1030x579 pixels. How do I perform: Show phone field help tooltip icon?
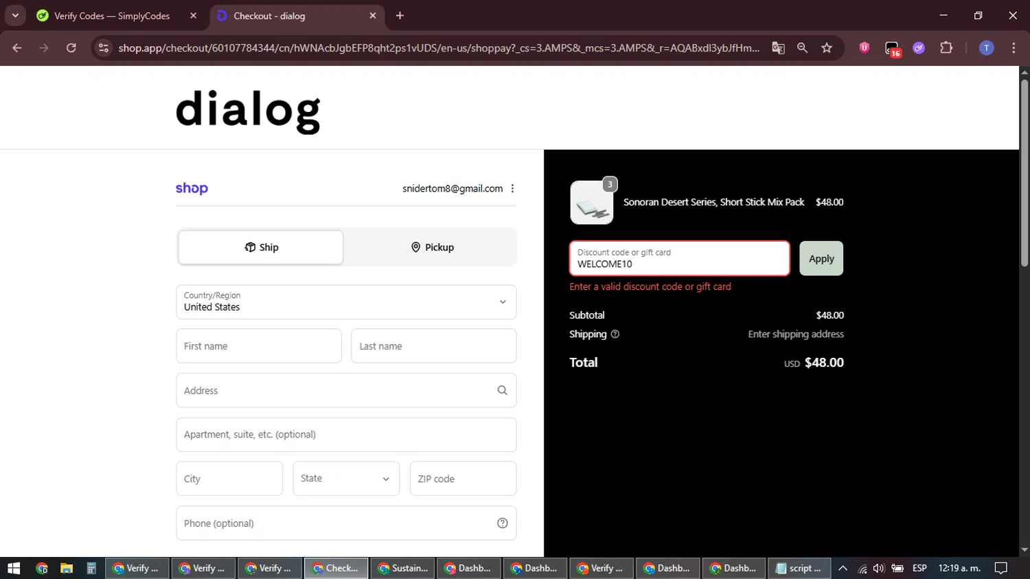(503, 523)
